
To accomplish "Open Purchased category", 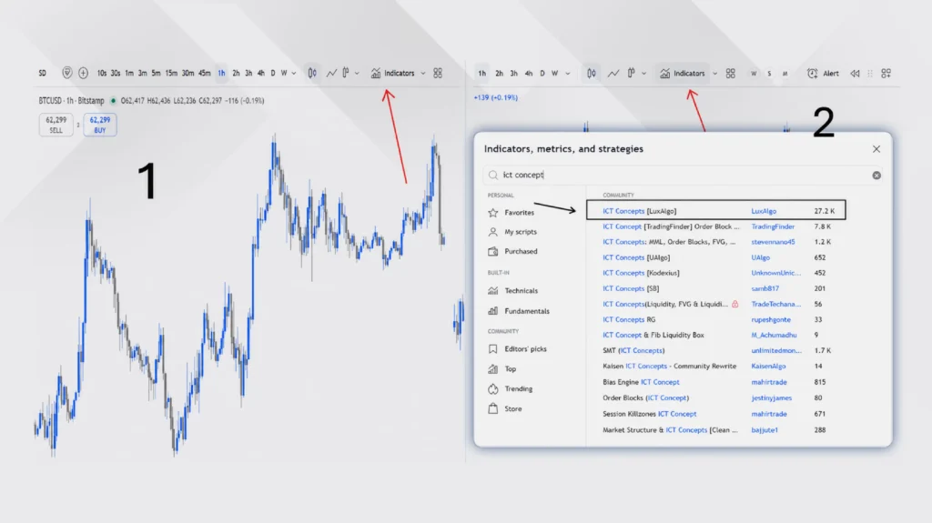I will point(513,251).
